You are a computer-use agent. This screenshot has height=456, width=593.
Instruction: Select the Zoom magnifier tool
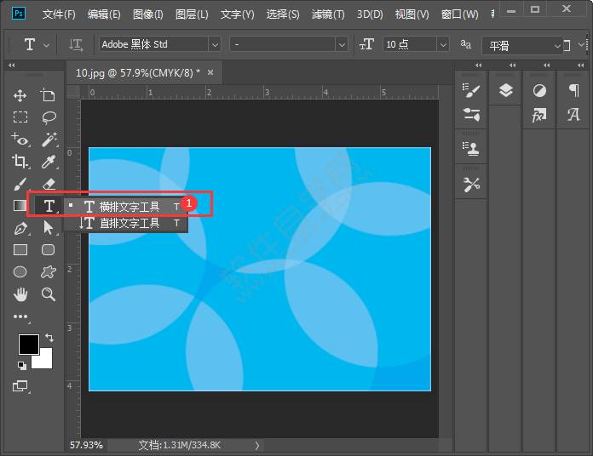[x=49, y=294]
